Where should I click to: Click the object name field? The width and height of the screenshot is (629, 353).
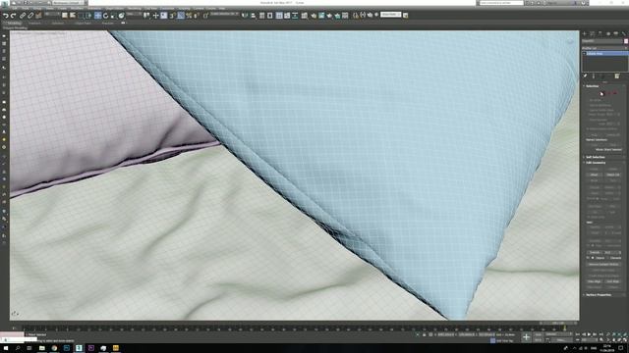(x=602, y=41)
